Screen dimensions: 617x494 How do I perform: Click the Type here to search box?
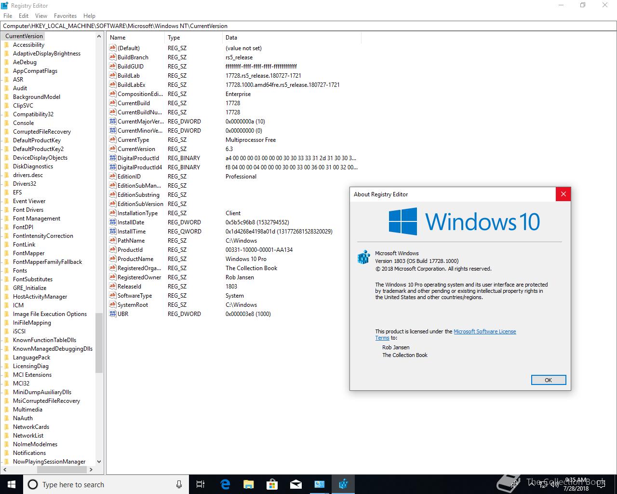click(x=106, y=484)
